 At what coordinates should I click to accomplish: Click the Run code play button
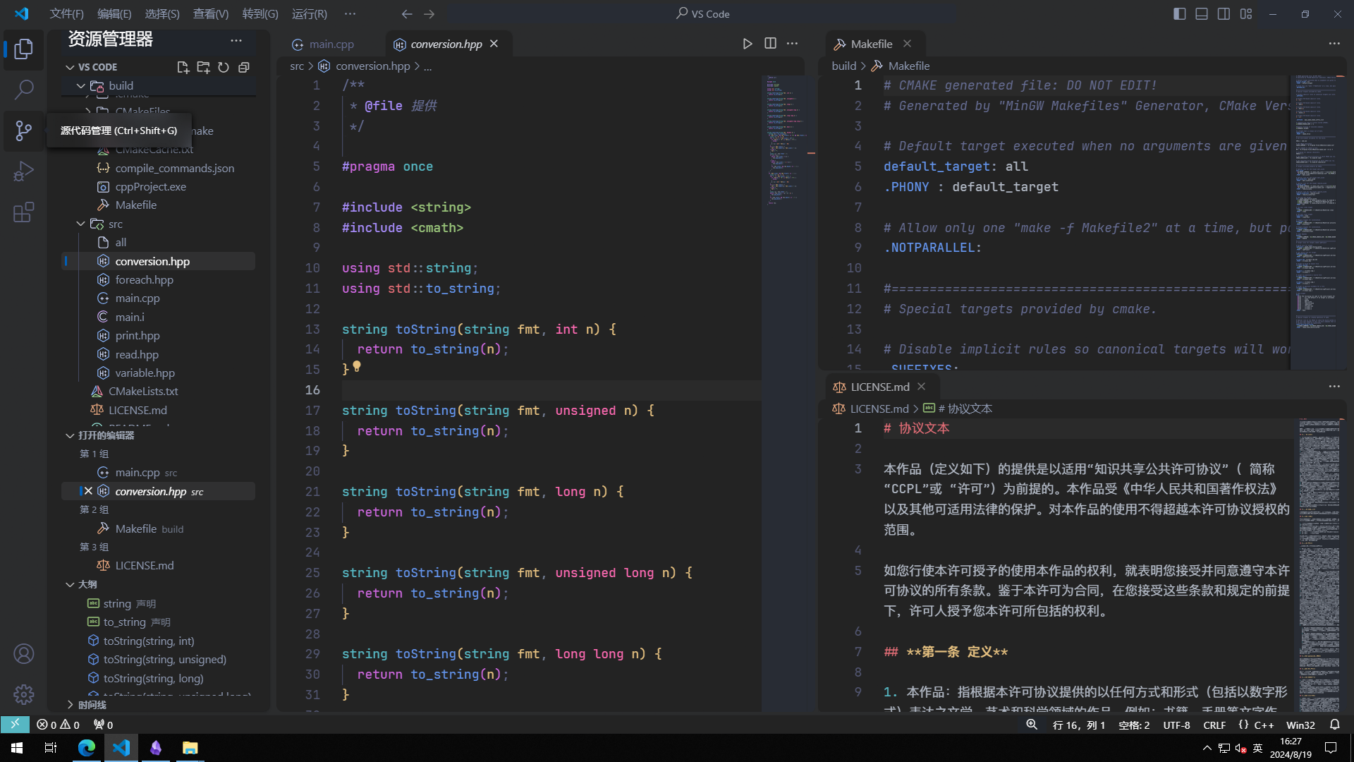[x=748, y=44]
